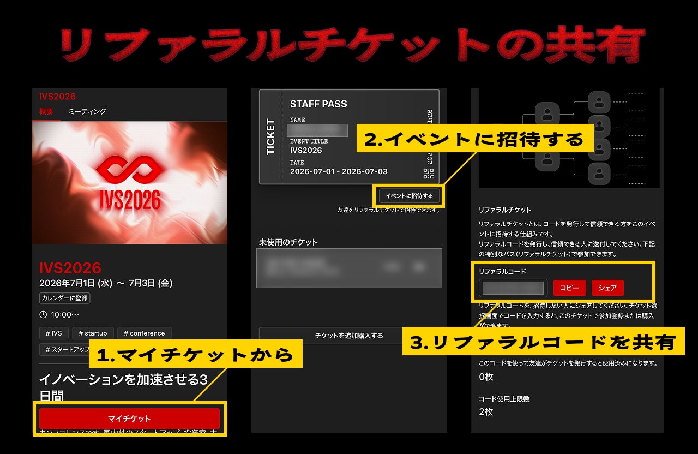Select the # conference tag
698x454 pixels.
[144, 333]
